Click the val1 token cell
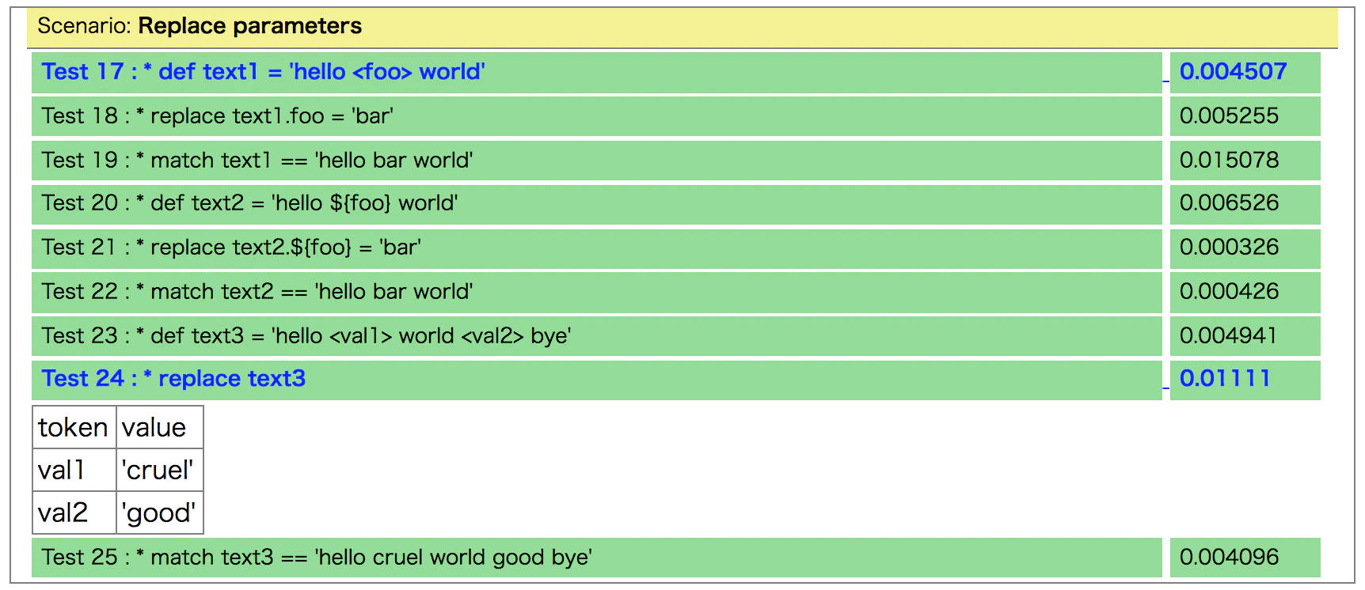 pos(74,471)
